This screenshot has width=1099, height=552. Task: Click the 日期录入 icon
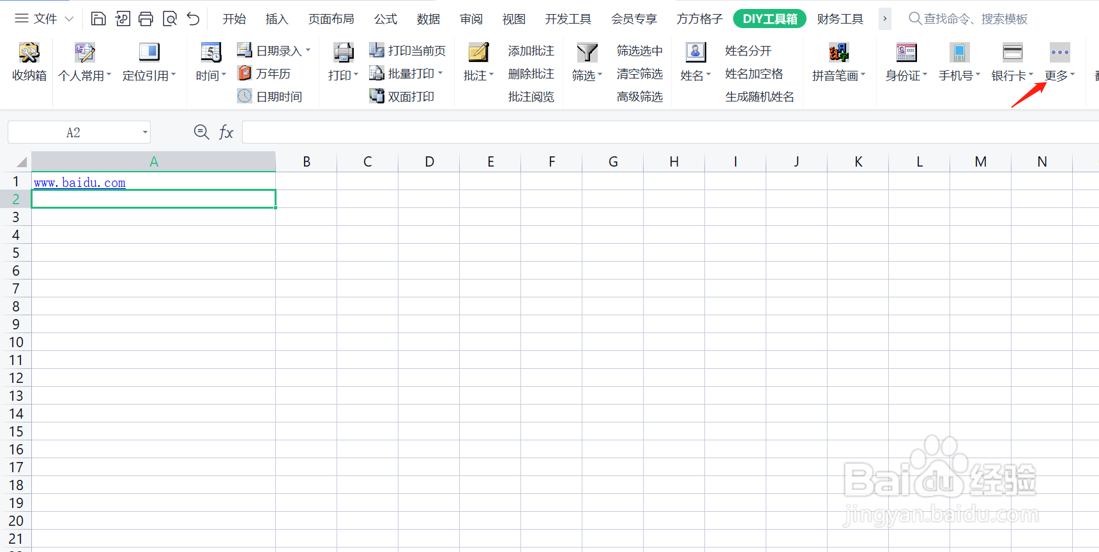point(245,50)
